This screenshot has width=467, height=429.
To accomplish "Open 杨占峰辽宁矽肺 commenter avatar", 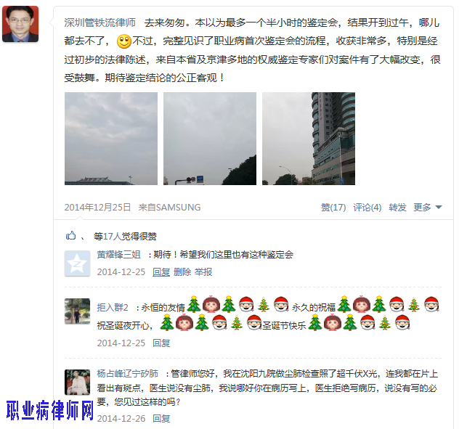I will tap(78, 383).
